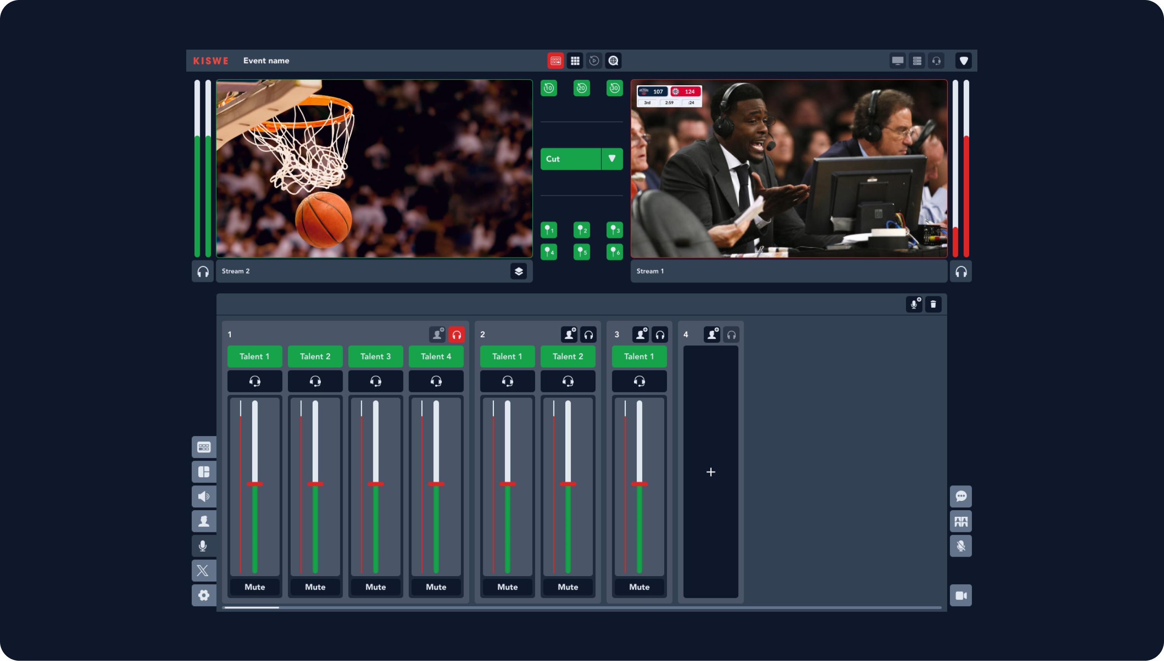1164x661 pixels.
Task: Open the grid view icon in header
Action: [575, 61]
